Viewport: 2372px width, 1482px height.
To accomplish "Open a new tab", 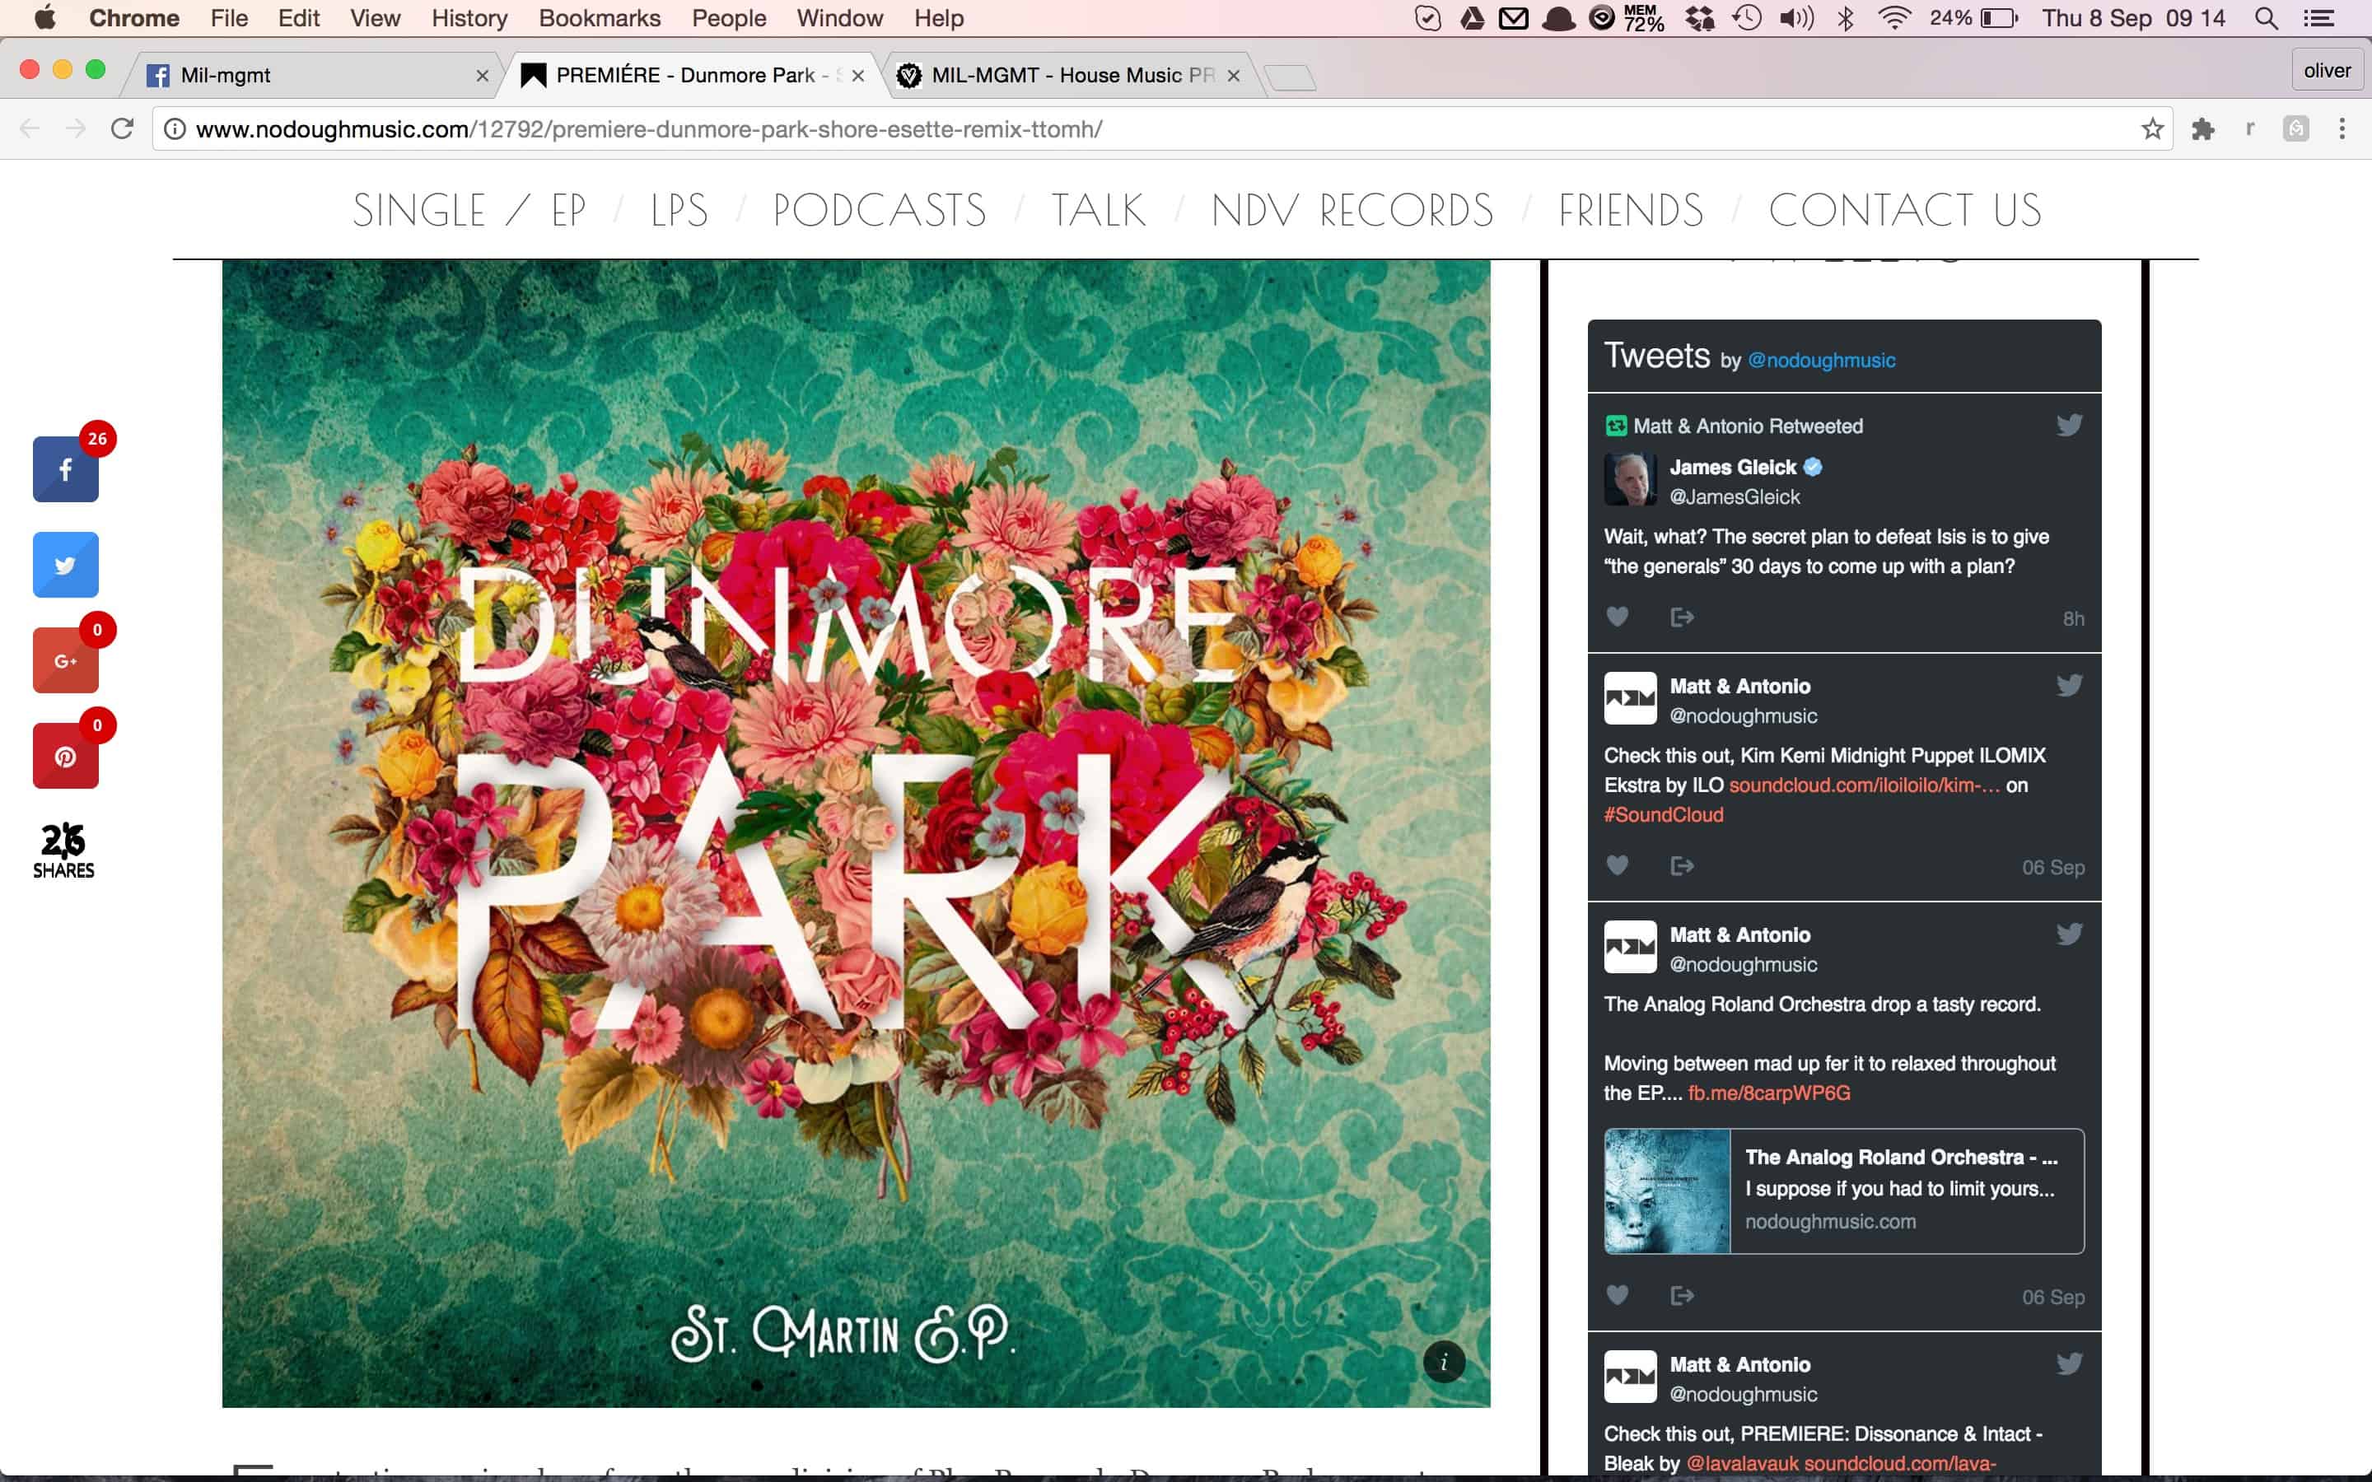I will [1290, 77].
